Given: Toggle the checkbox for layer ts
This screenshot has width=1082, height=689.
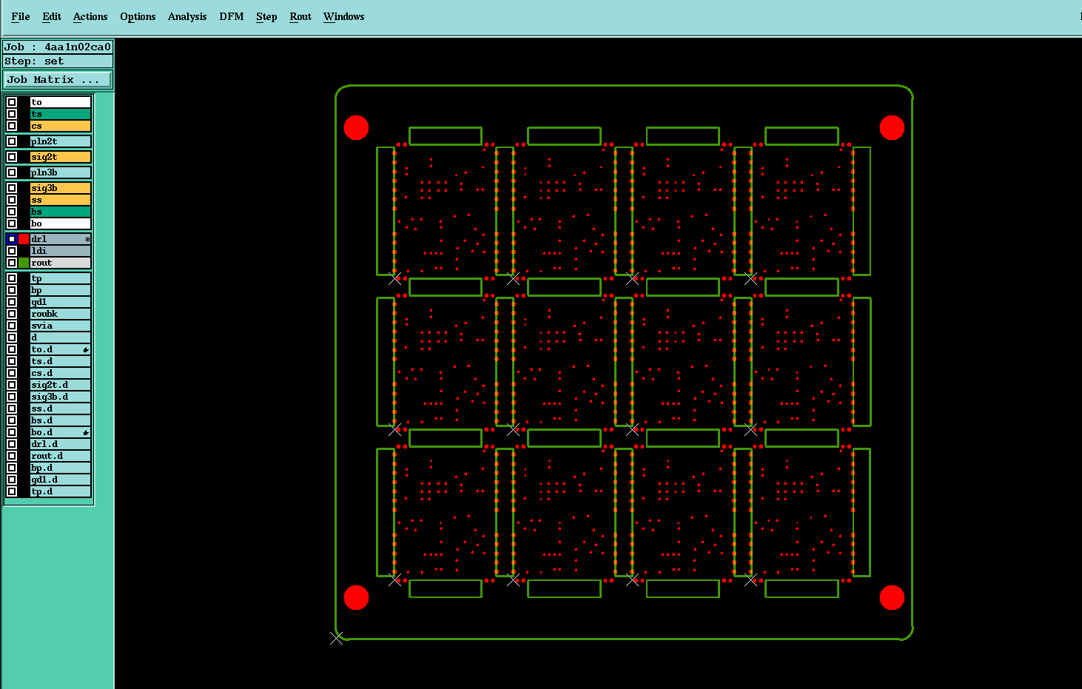Looking at the screenshot, I should pyautogui.click(x=12, y=114).
